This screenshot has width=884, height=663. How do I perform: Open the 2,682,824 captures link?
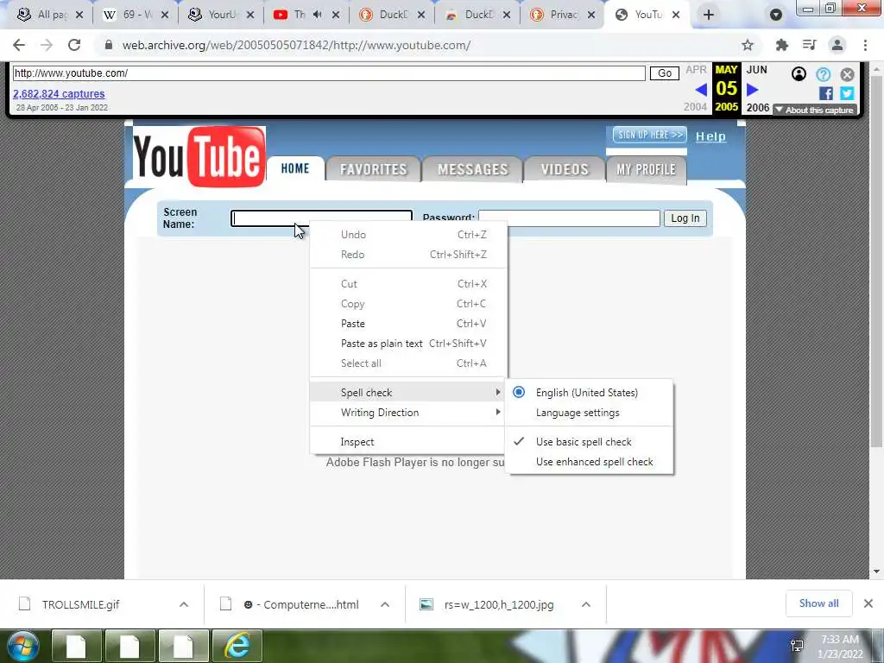point(59,93)
